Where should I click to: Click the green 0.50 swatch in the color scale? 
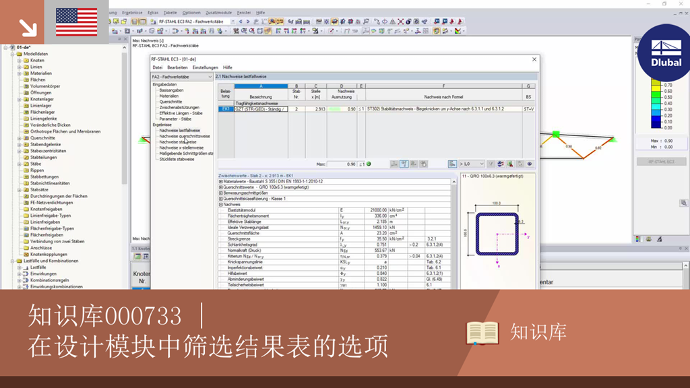pos(656,97)
